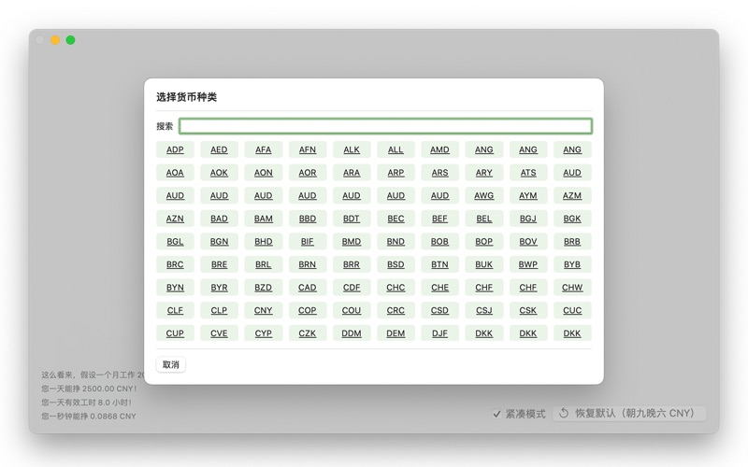The image size is (748, 467).
Task: Choose the AFN currency code
Action: (x=308, y=149)
